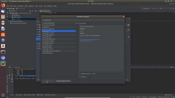Click the Git master branch in status bar
The width and height of the screenshot is (175, 98).
[x=153, y=97]
